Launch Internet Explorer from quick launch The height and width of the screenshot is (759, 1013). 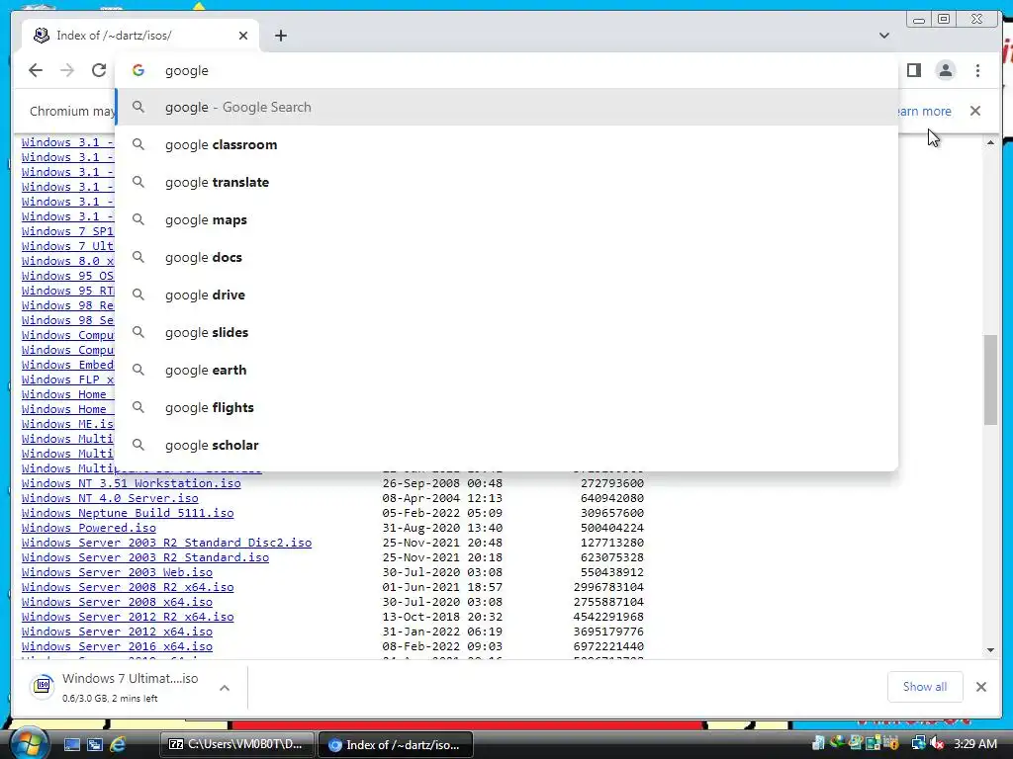click(x=118, y=745)
